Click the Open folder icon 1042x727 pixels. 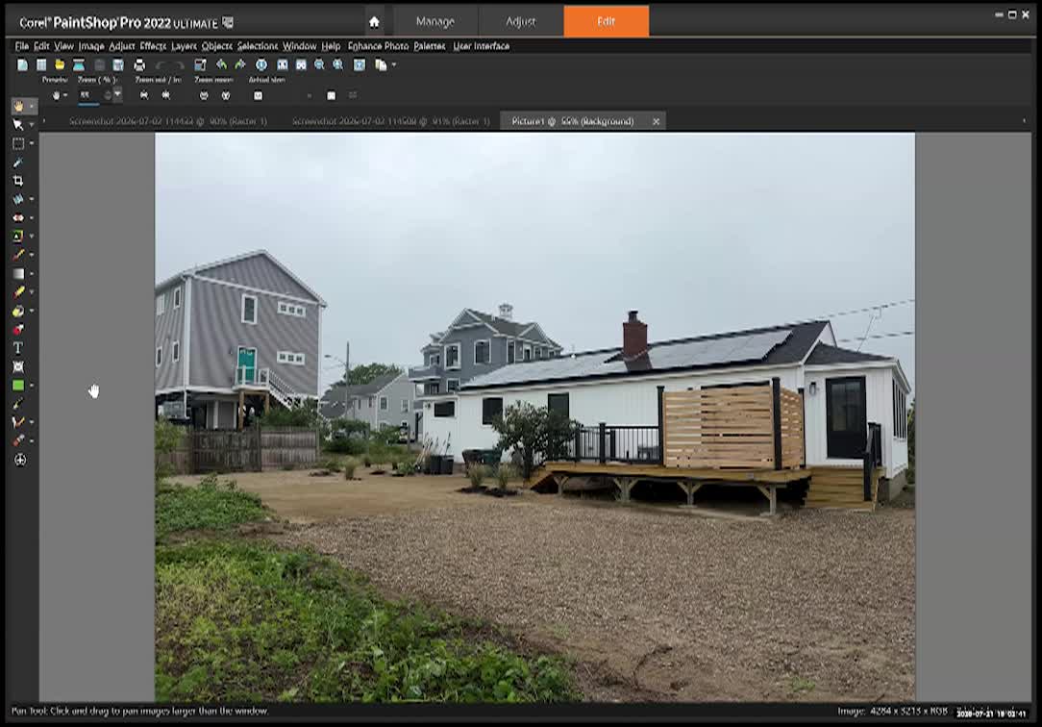[x=60, y=64]
